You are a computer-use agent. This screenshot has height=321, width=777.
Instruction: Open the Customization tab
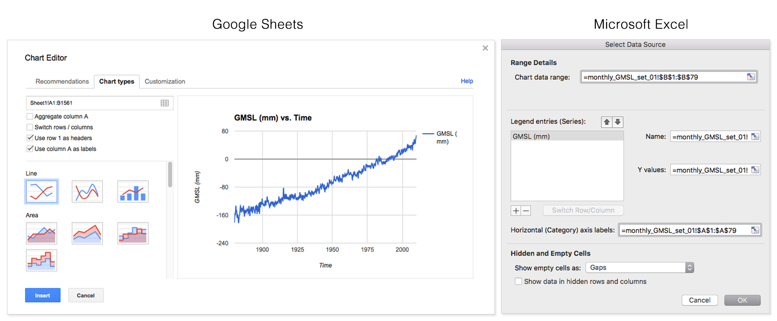tap(165, 81)
